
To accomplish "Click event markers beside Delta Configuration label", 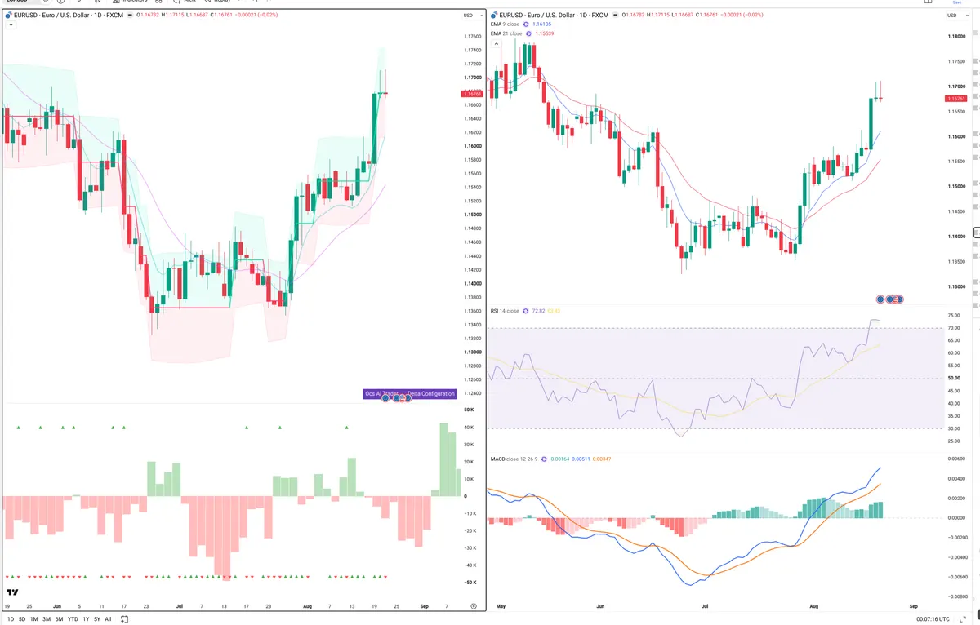I will (x=396, y=397).
